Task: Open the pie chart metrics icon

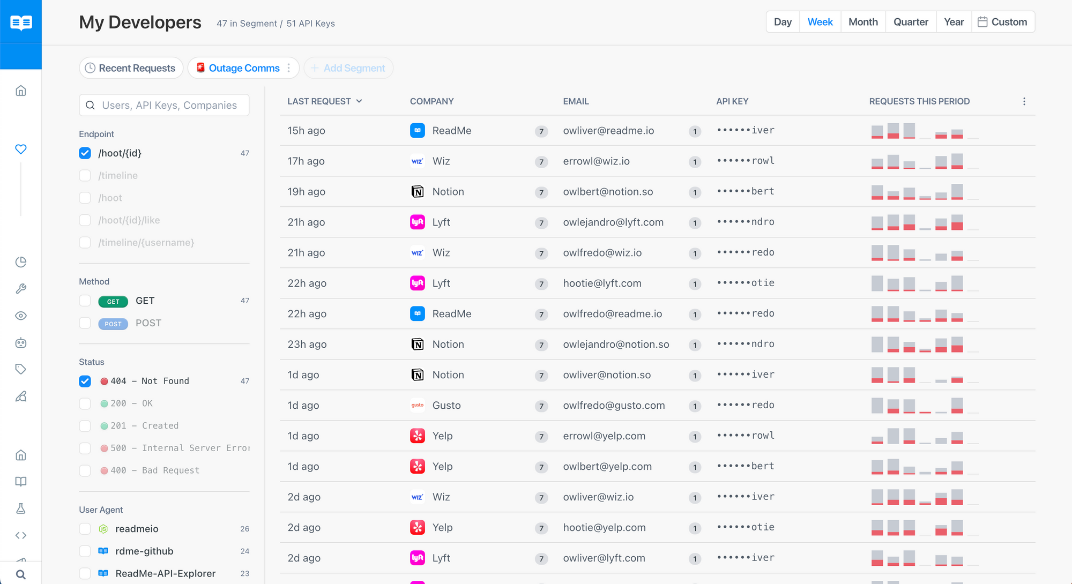Action: (21, 262)
